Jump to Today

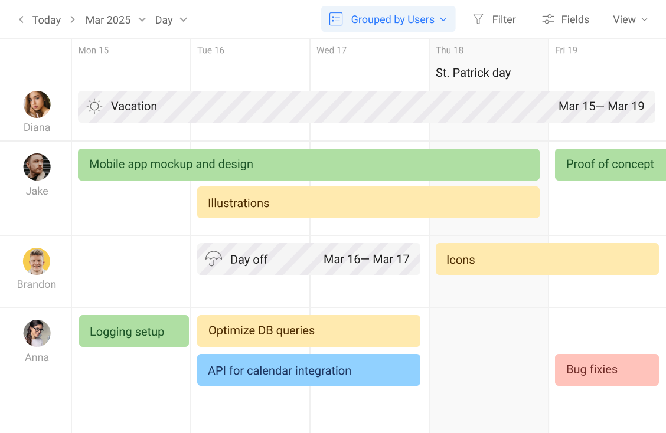pyautogui.click(x=47, y=19)
